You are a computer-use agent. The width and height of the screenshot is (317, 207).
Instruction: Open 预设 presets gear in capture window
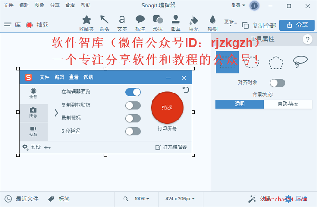coord(25,147)
